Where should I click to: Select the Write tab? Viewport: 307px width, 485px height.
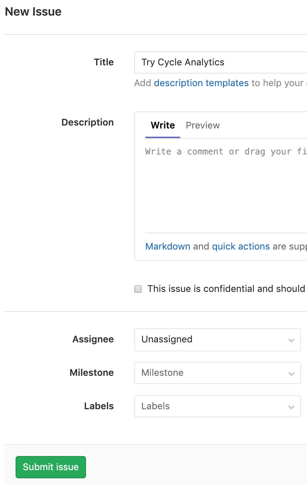tap(163, 126)
